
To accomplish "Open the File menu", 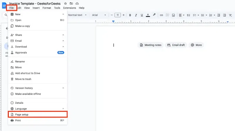I will pos(11,8).
